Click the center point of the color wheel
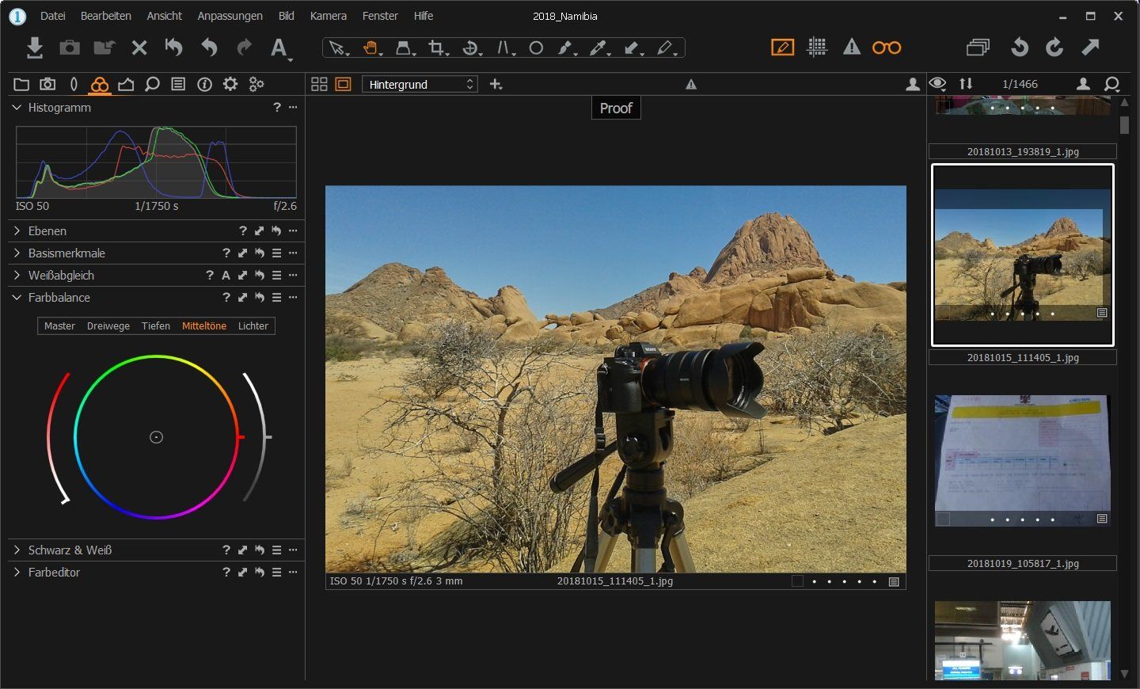Viewport: 1140px width, 689px height. (156, 436)
